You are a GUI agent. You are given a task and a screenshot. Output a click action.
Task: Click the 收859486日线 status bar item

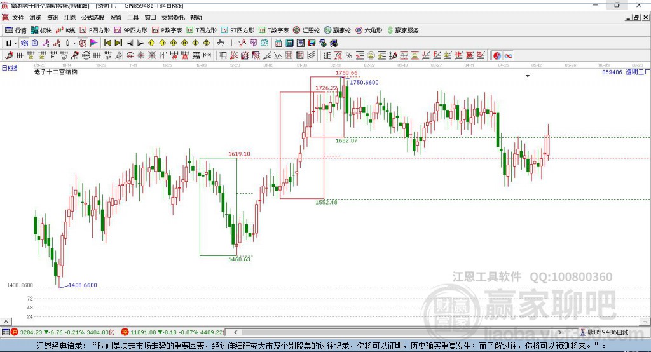click(604, 332)
